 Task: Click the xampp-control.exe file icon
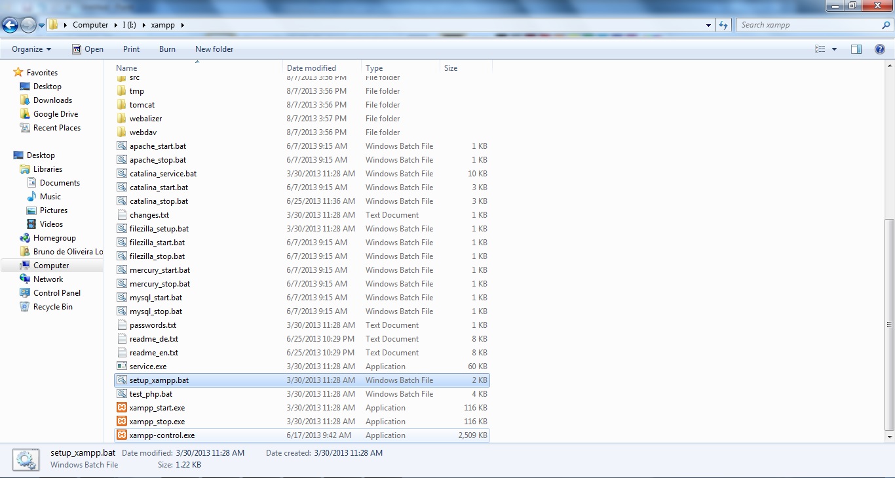tap(121, 435)
